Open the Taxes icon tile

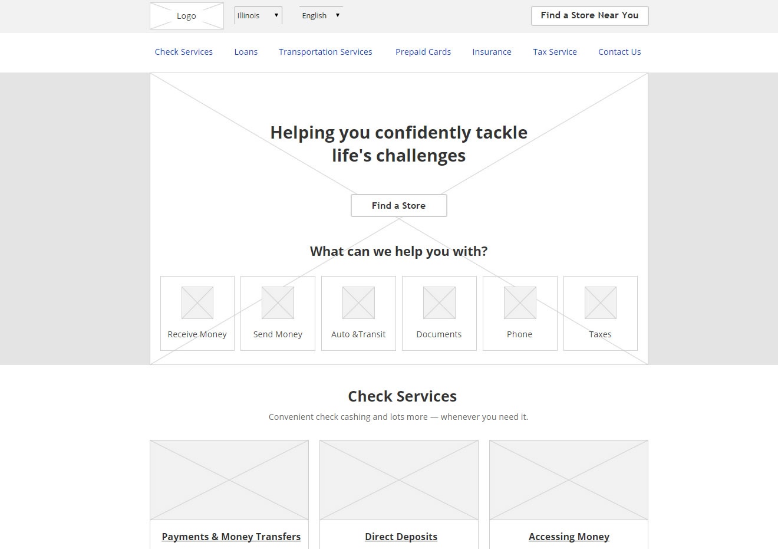[600, 313]
